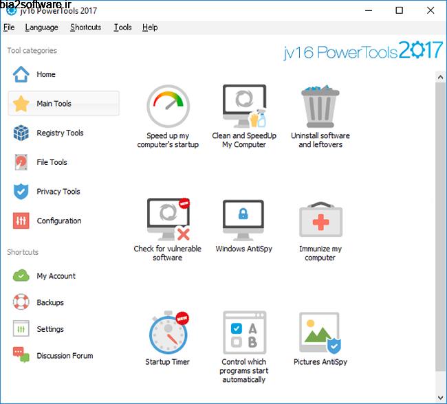Open Control which programs start automatically

pyautogui.click(x=244, y=333)
